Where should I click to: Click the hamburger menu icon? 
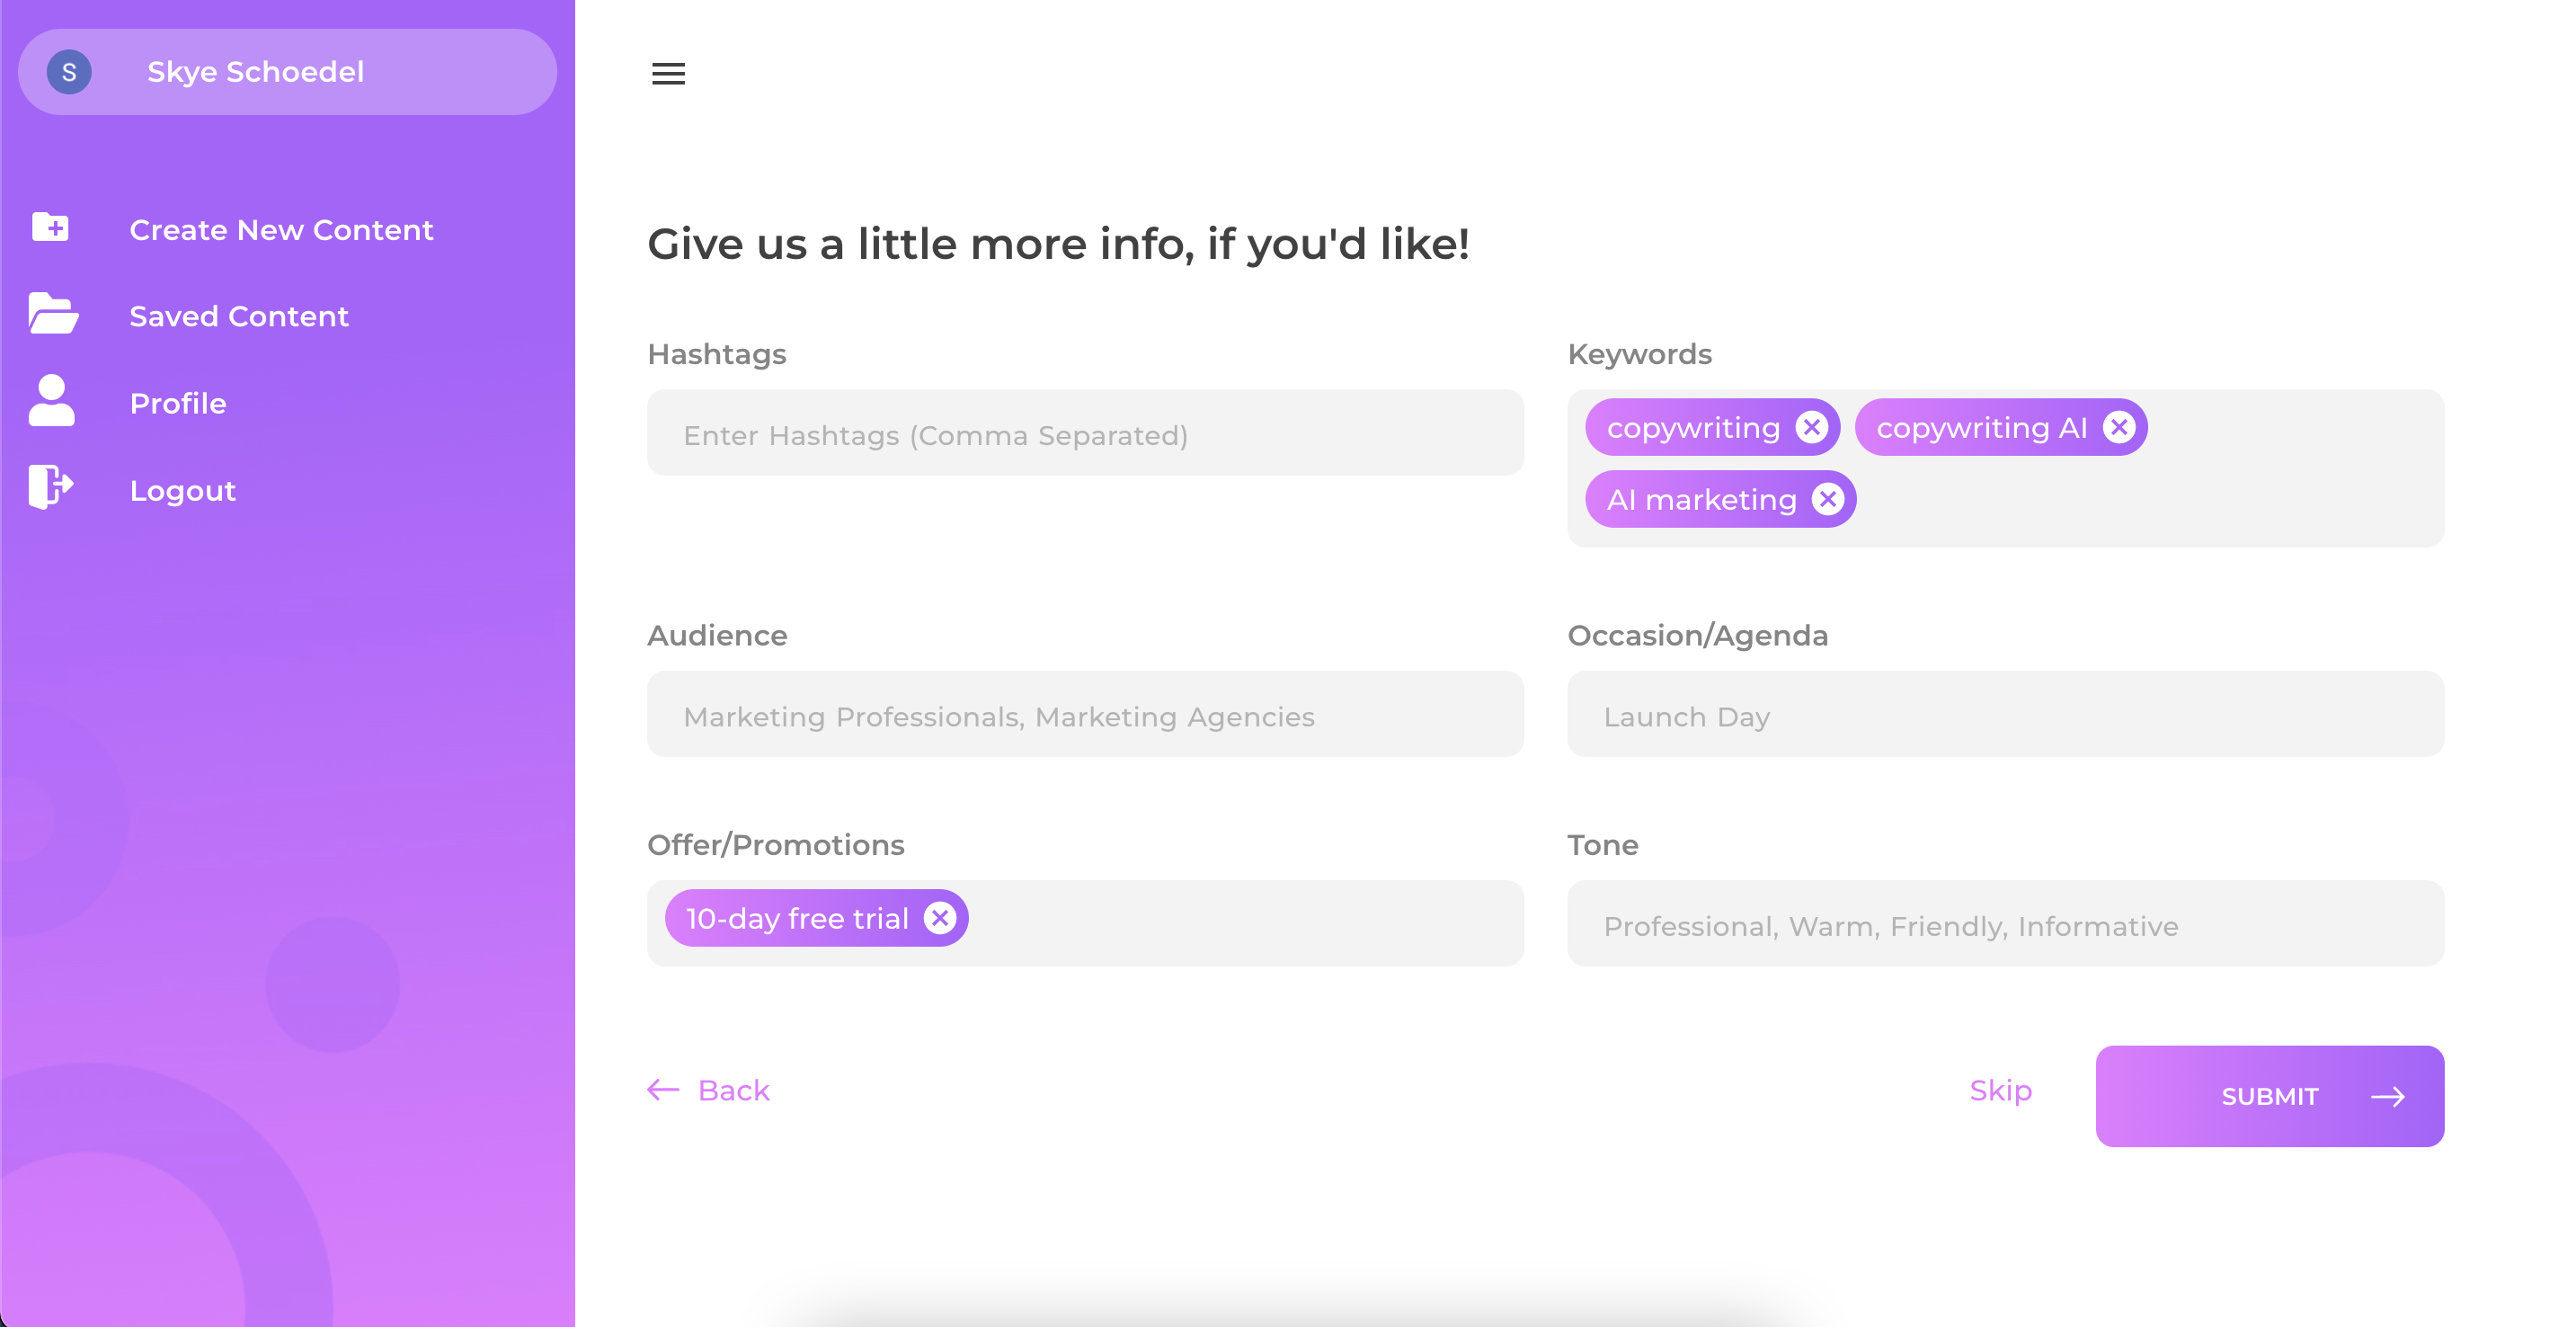click(x=668, y=73)
